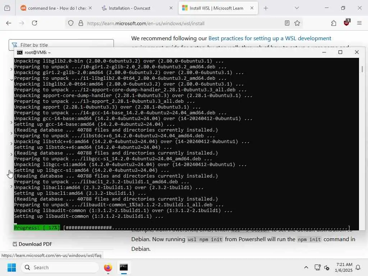
Task: Open Firefox from the taskbar
Action: point(108,267)
